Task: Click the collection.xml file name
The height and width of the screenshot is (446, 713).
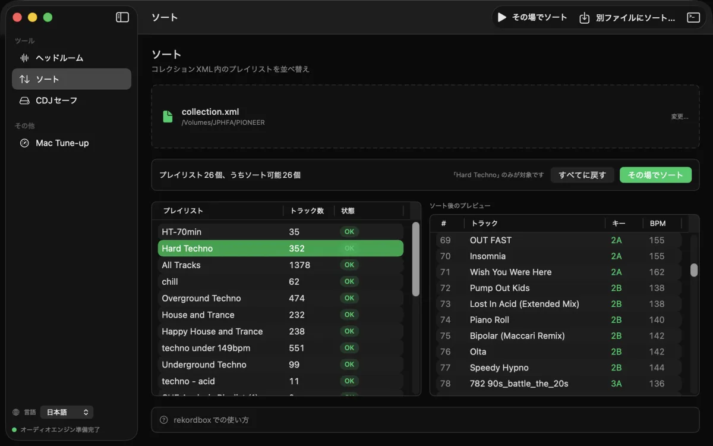Action: coord(210,112)
